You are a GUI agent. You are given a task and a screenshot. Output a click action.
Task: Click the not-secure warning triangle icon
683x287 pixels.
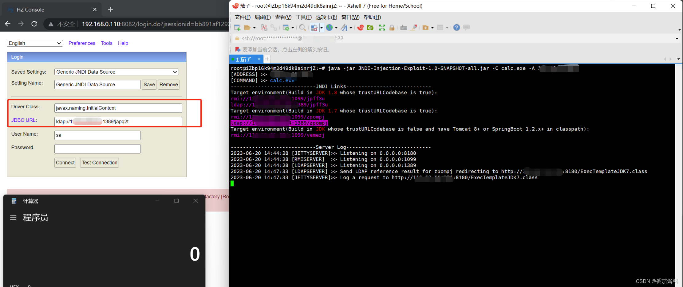[51, 24]
